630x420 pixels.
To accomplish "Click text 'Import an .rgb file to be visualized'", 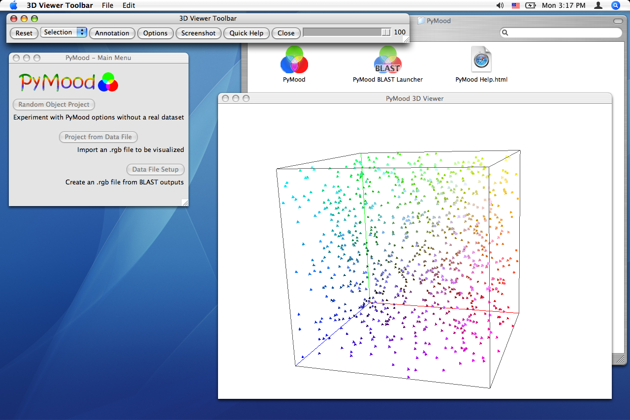I will click(x=130, y=150).
